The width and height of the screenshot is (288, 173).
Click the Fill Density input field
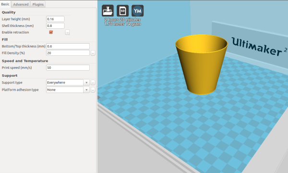68,53
